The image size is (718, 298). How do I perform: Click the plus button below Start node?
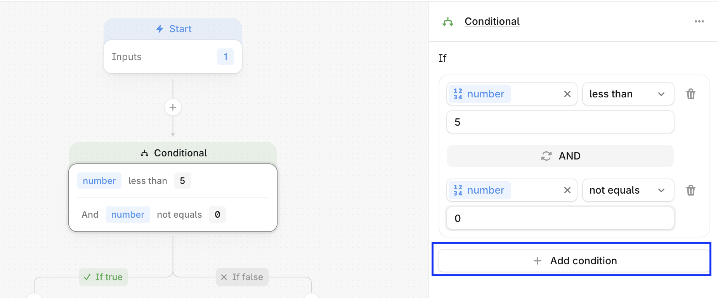click(173, 107)
